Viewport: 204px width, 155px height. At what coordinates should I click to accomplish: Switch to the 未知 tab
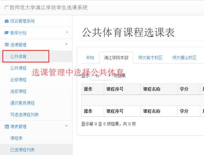90,58
